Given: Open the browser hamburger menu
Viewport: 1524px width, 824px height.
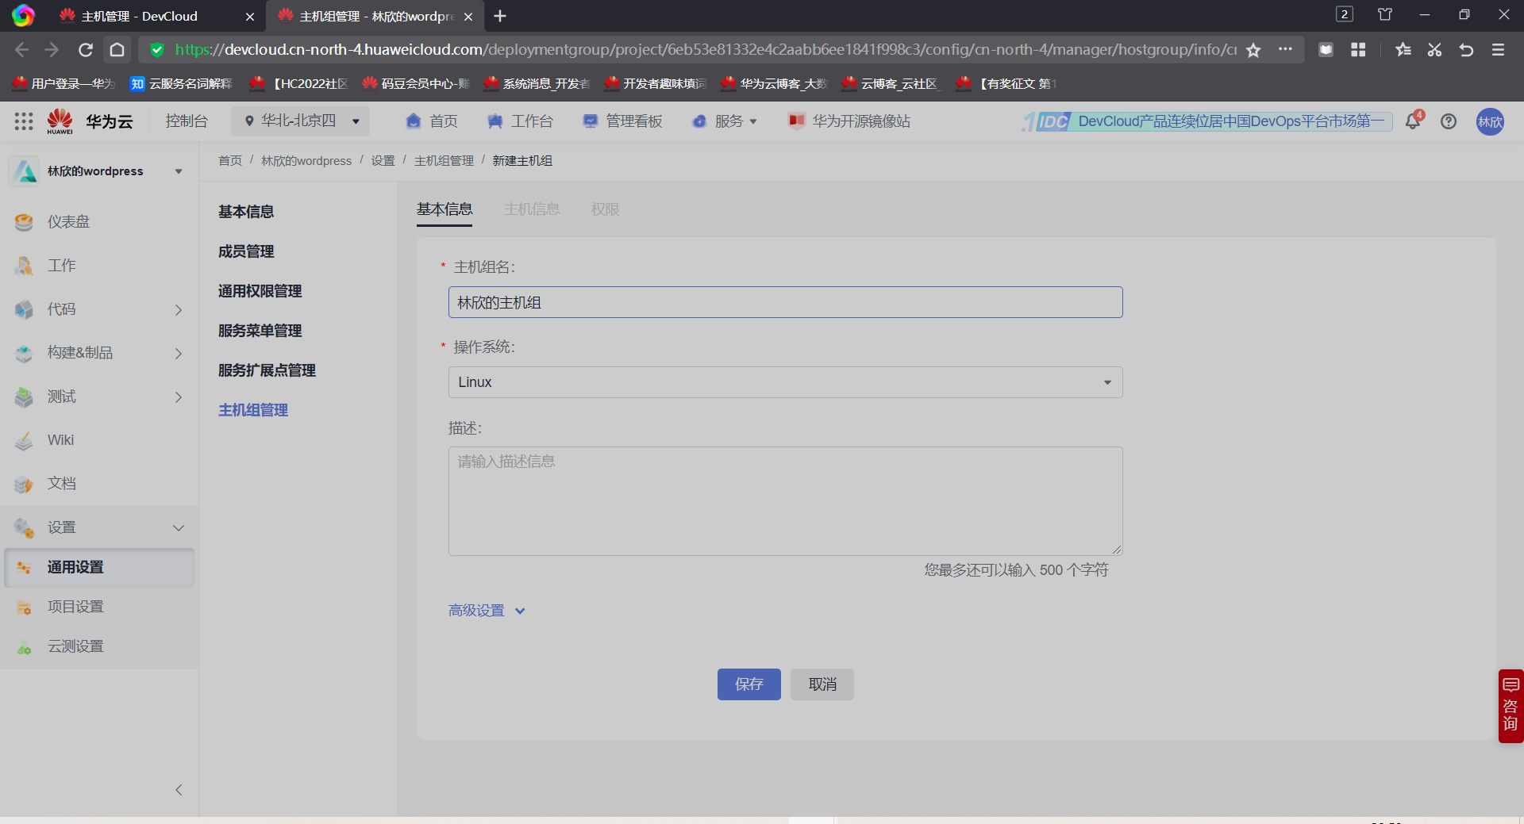Looking at the screenshot, I should point(1498,50).
